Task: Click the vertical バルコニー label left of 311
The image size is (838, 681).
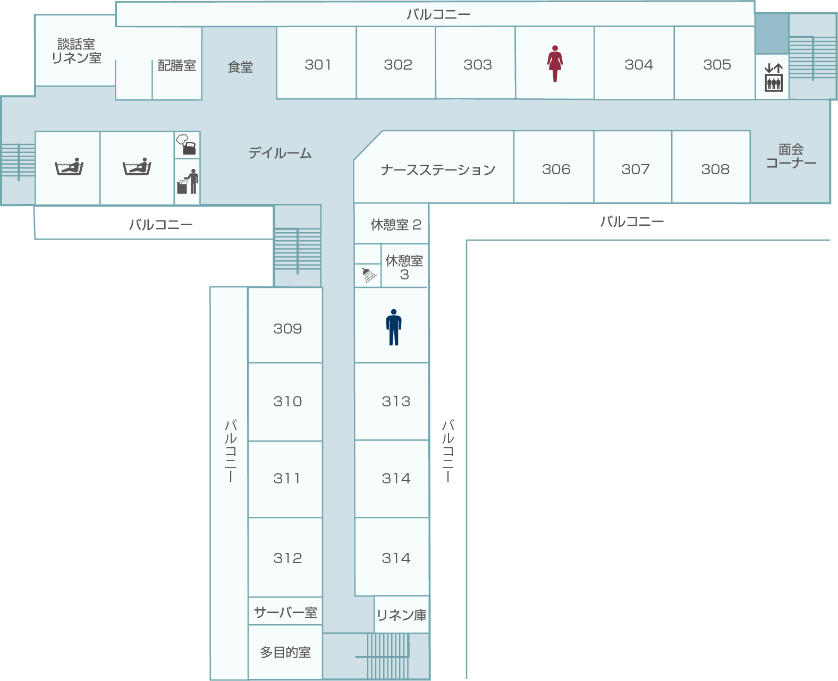Action: click(231, 451)
